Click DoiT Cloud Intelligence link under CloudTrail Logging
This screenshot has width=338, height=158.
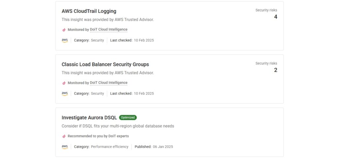pyautogui.click(x=109, y=30)
